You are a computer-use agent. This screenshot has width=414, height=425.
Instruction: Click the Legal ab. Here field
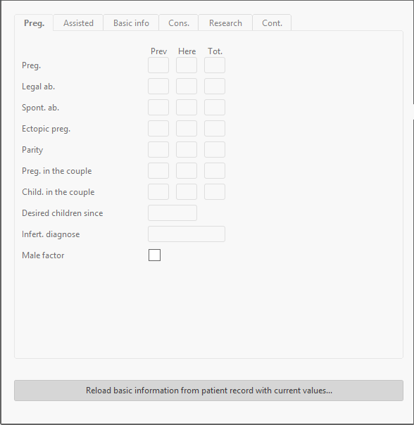[x=187, y=86]
